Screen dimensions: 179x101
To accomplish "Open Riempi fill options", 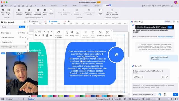I will pos(72,34).
